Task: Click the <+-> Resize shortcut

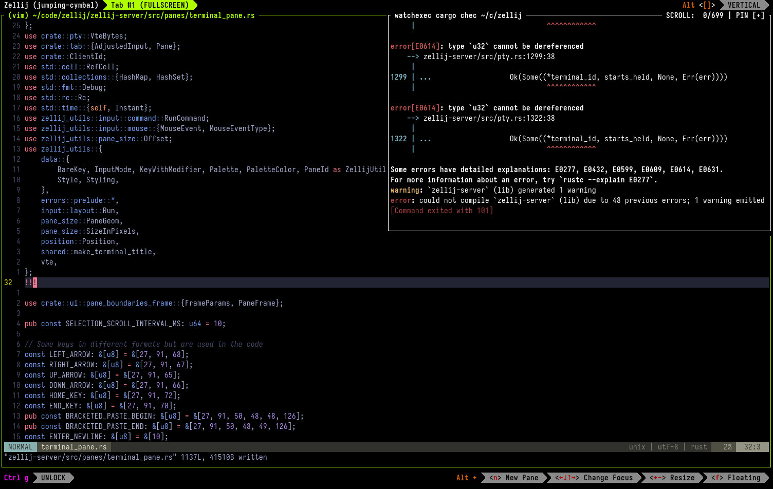Action: point(672,478)
